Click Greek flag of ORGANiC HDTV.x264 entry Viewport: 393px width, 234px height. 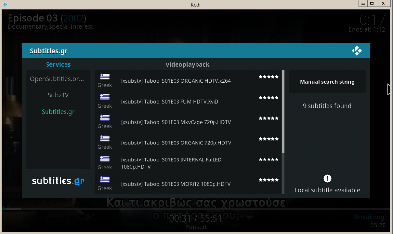pyautogui.click(x=105, y=76)
